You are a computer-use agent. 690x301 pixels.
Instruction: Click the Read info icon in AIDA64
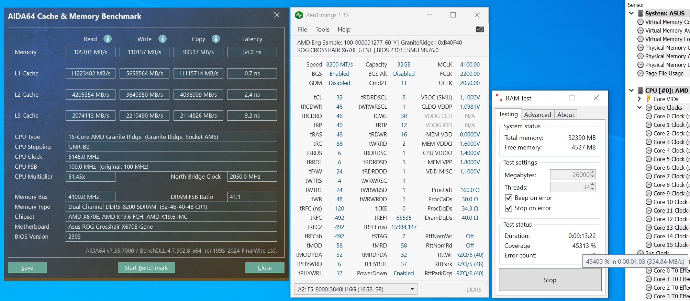108,39
